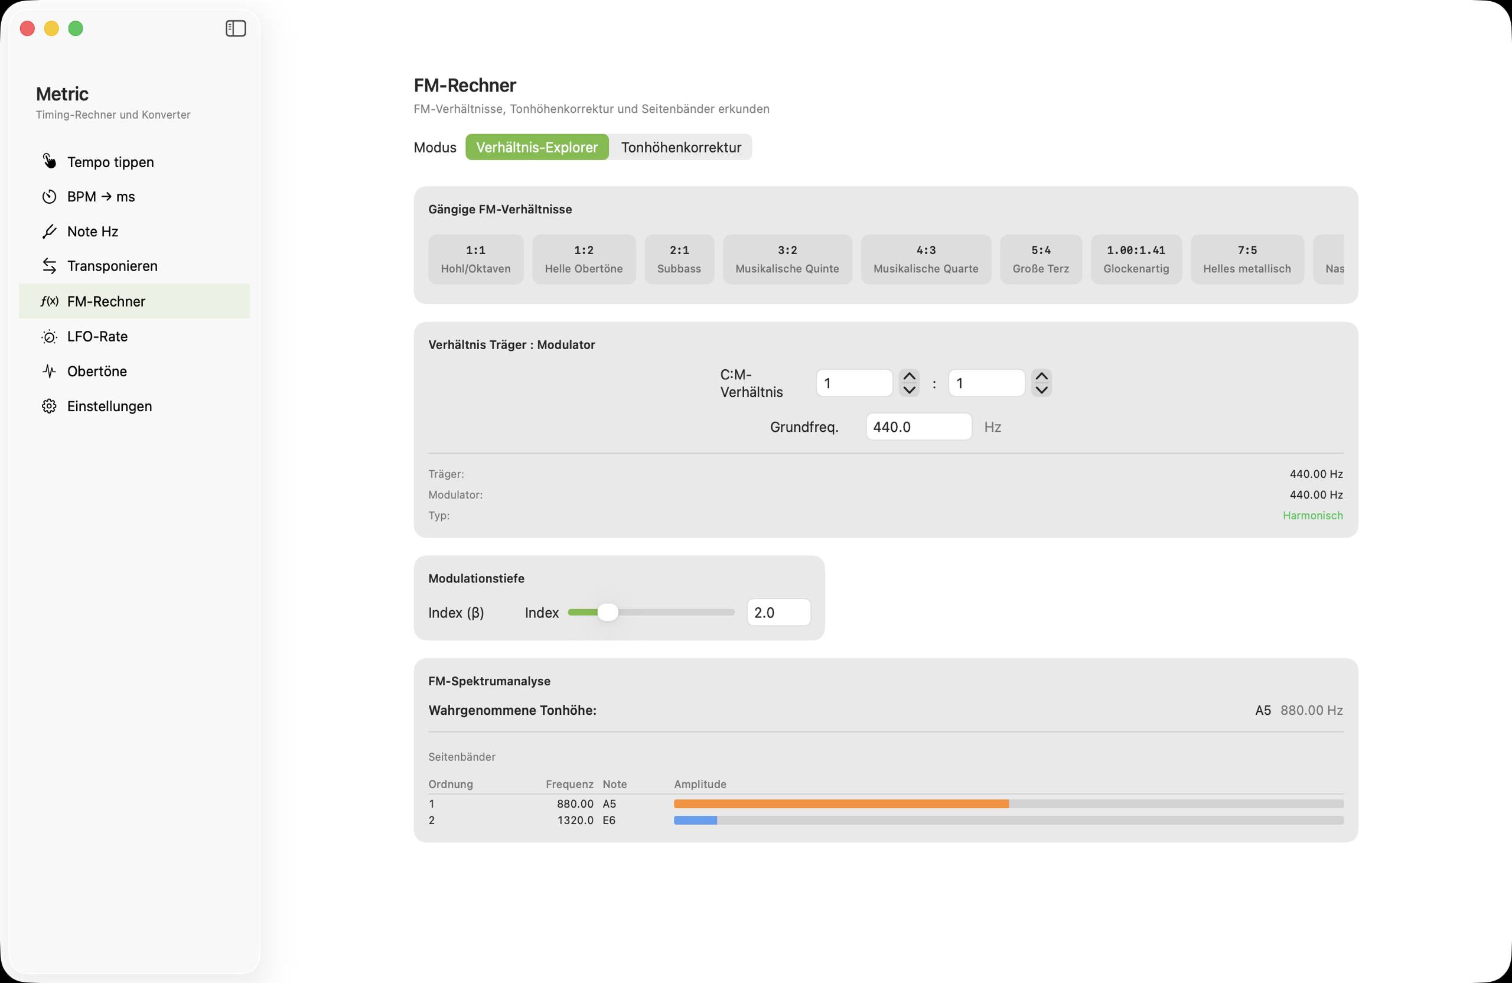Open Transponieren arrows icon

pyautogui.click(x=49, y=266)
